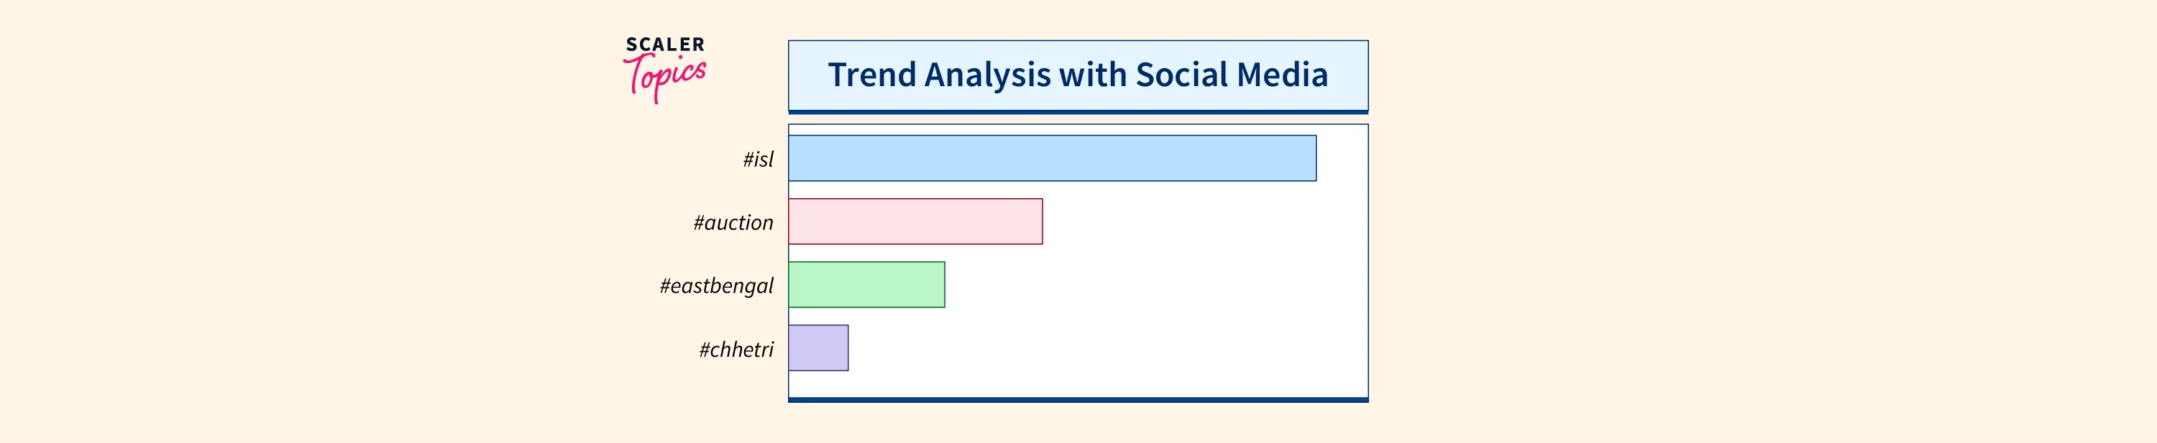Click the dark blue chart bottom border
Screen dimensions: 2157x443
[x=1077, y=399]
